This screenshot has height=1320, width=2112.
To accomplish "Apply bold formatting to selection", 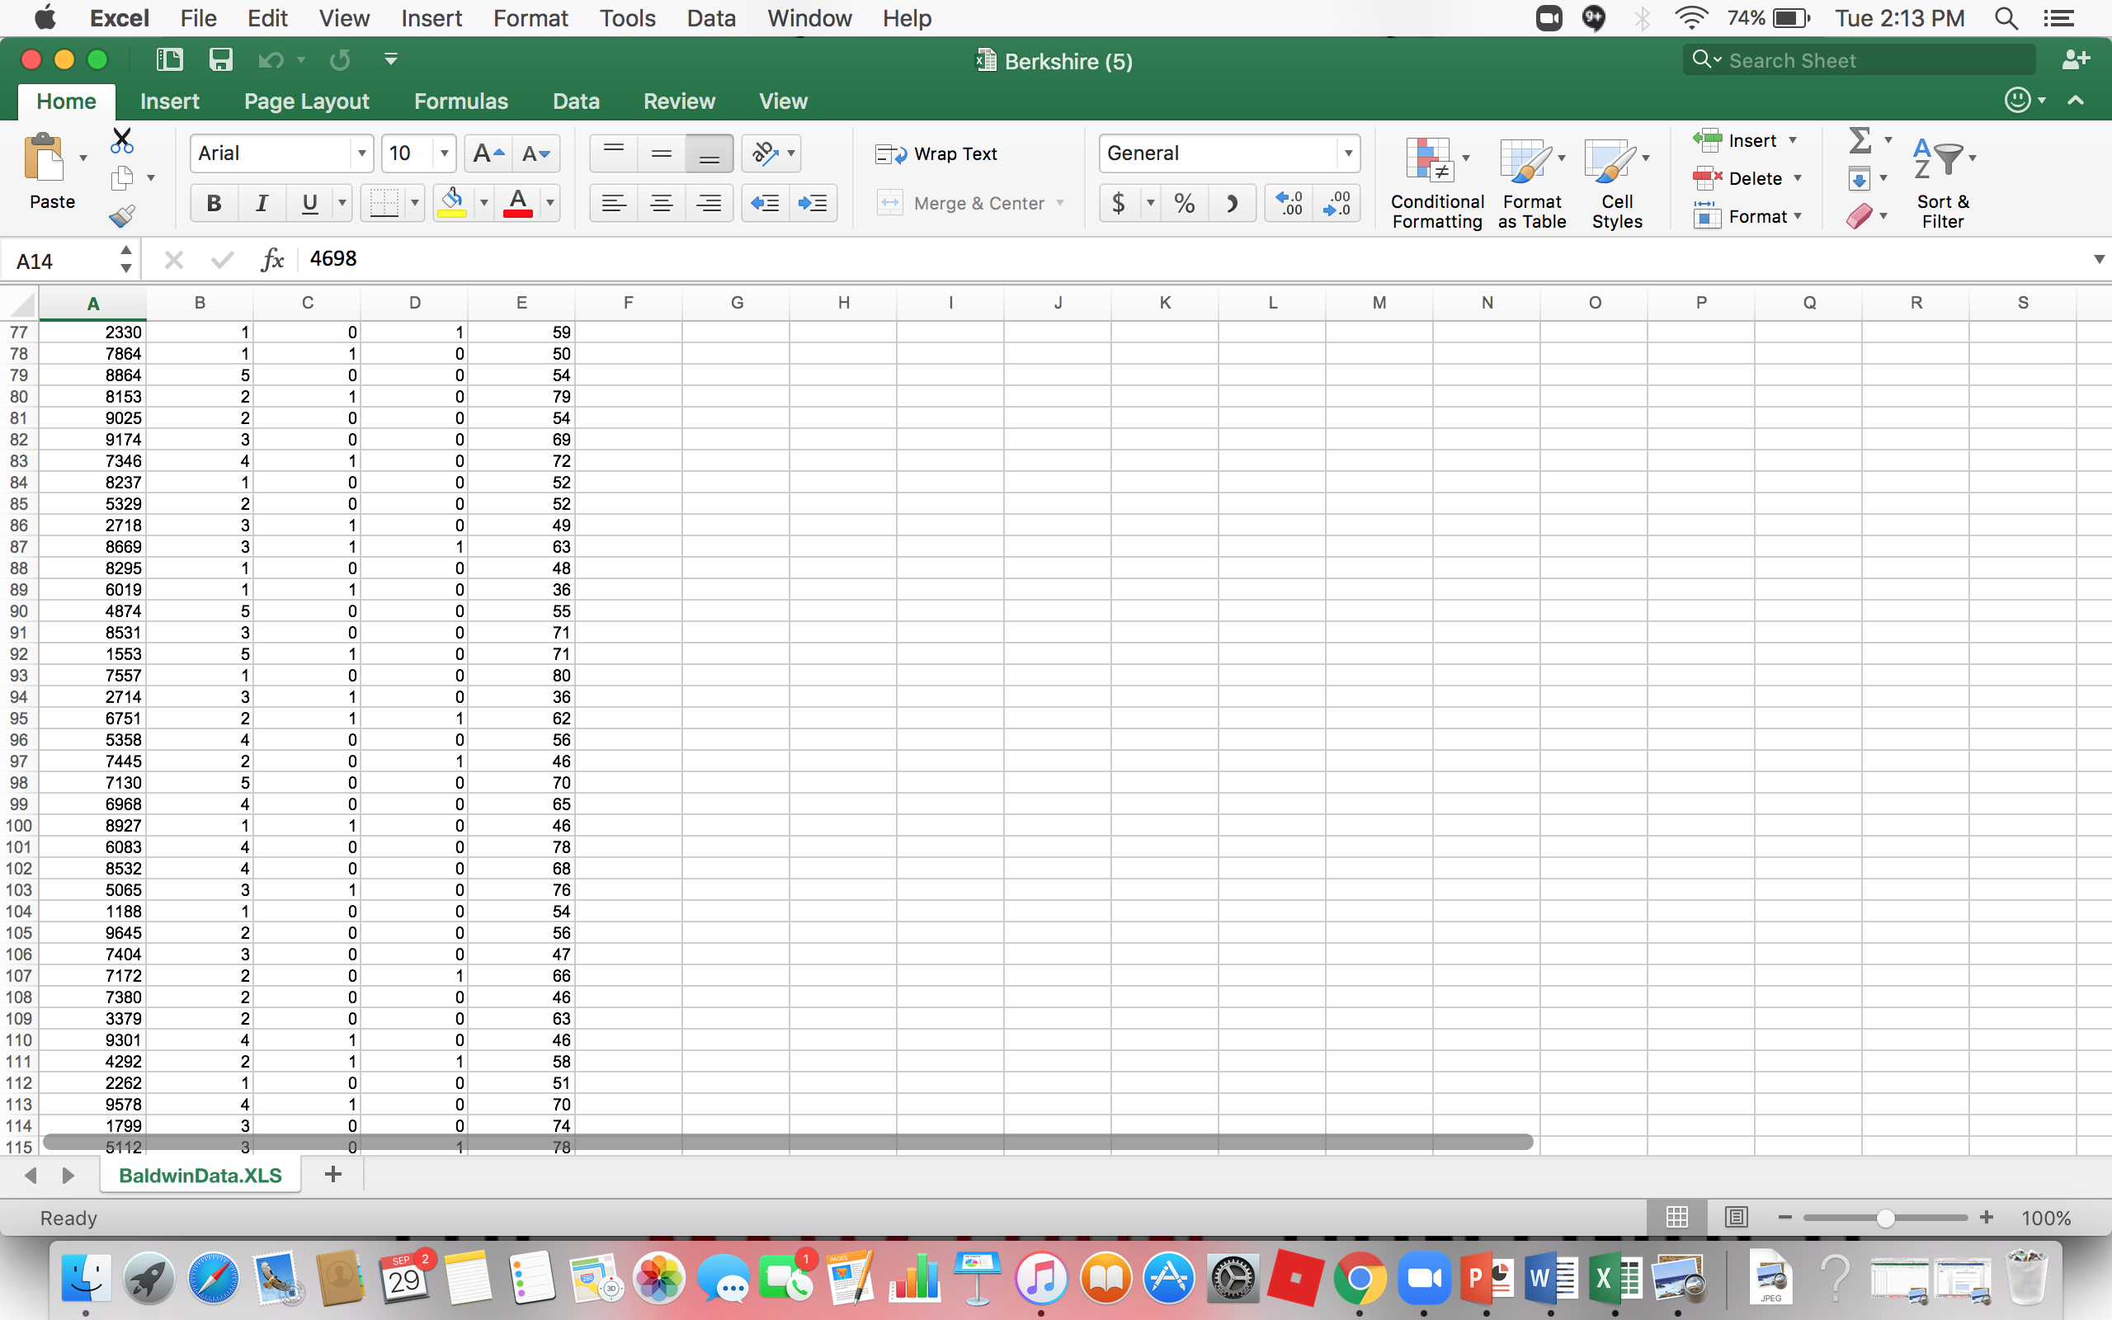I will click(x=212, y=203).
